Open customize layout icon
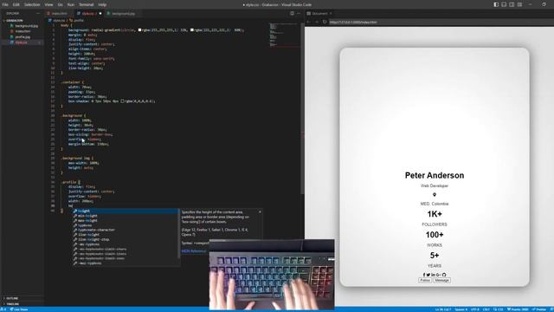The height and width of the screenshot is (312, 554). (519, 4)
